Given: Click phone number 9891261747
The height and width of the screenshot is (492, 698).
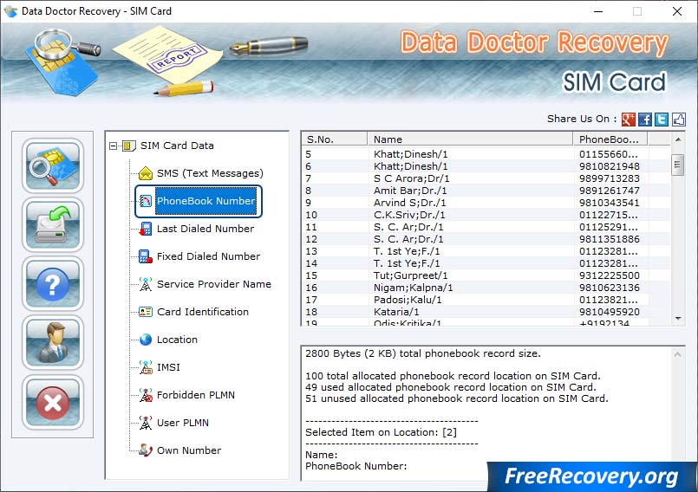Looking at the screenshot, I should [x=609, y=191].
